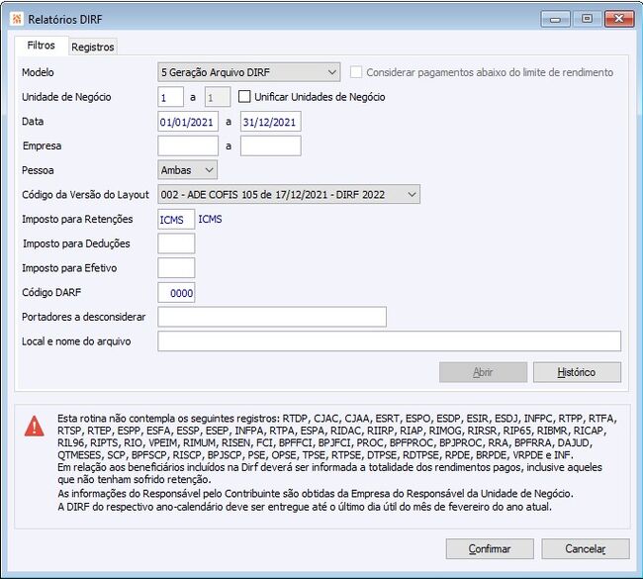
Task: Click the Código DARF field
Action: click(176, 293)
